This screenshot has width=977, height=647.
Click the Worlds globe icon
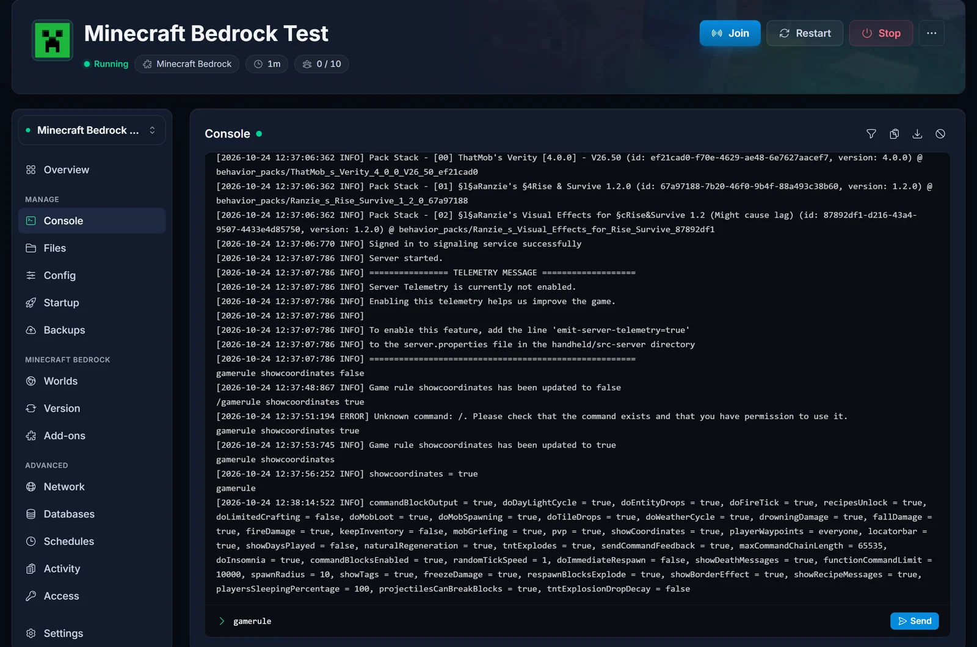pyautogui.click(x=31, y=381)
